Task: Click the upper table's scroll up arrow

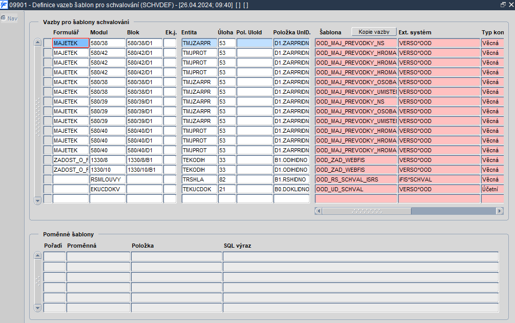Action: tap(38, 43)
